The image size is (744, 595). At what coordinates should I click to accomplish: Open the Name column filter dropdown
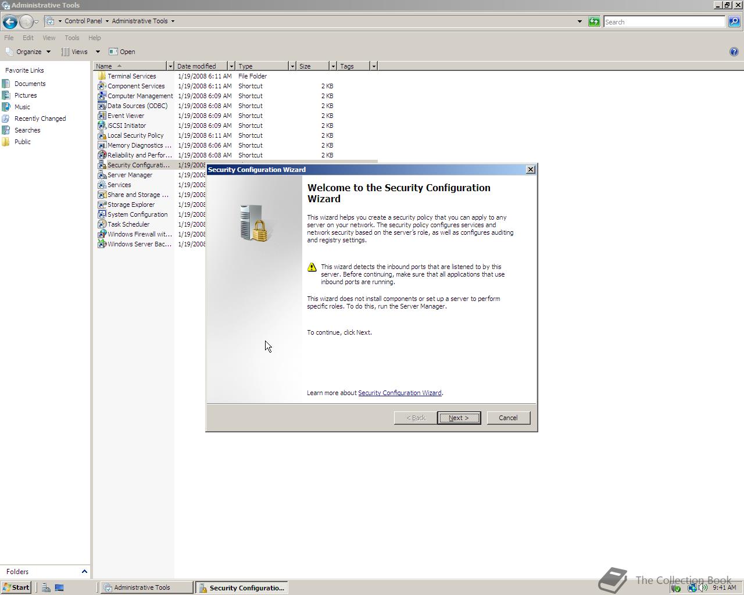[x=170, y=66]
